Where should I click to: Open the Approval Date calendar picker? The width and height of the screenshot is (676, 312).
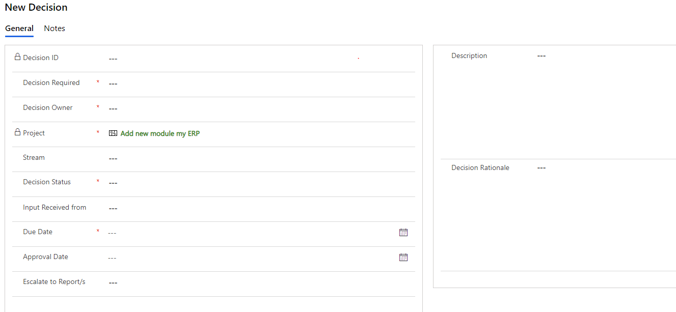403,257
